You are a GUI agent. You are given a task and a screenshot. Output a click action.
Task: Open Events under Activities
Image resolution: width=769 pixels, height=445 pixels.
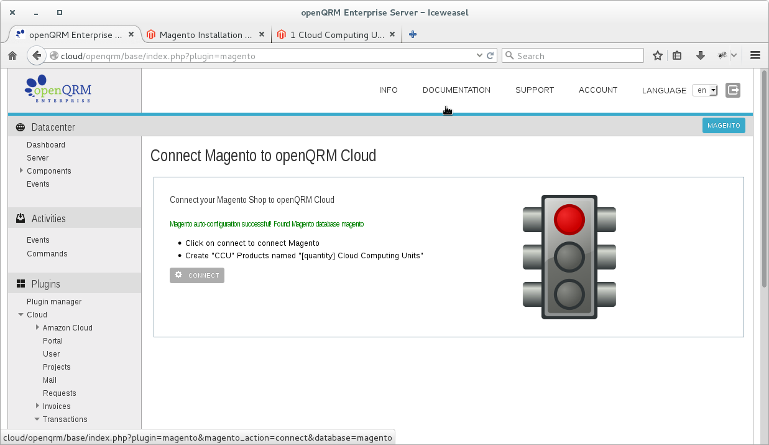38,240
